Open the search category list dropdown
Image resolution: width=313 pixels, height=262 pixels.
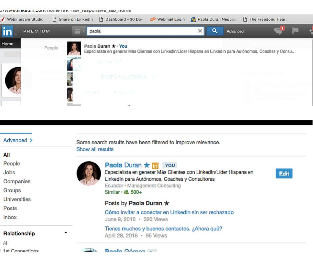pos(79,31)
